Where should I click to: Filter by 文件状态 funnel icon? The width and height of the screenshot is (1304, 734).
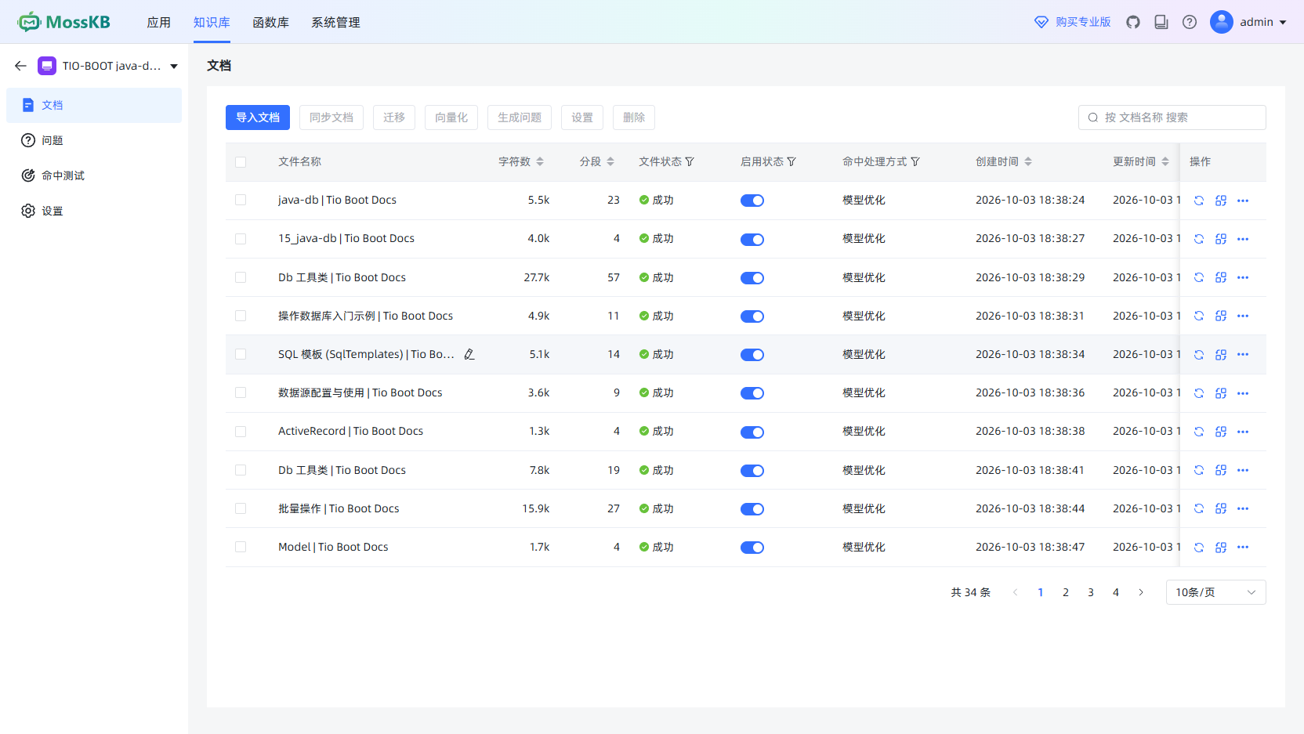point(690,161)
